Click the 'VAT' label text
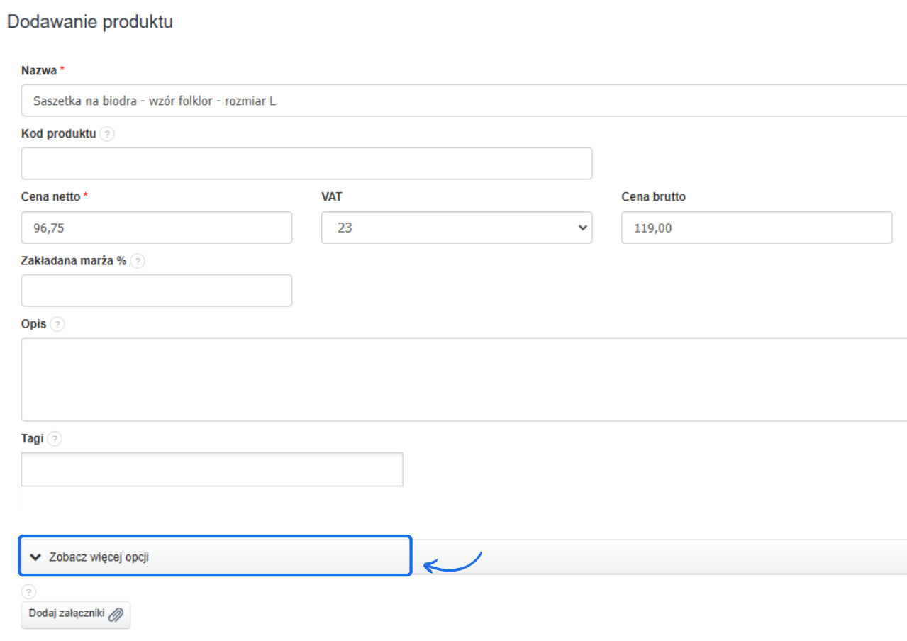907x641 pixels. click(x=332, y=196)
